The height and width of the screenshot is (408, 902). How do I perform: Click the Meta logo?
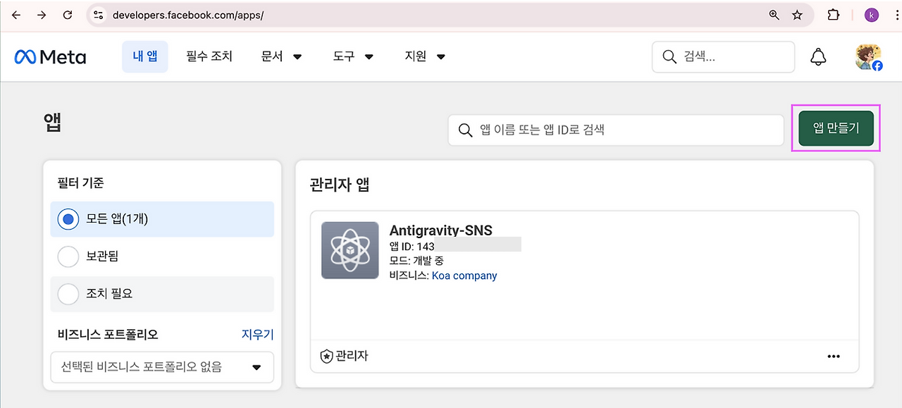[x=50, y=56]
